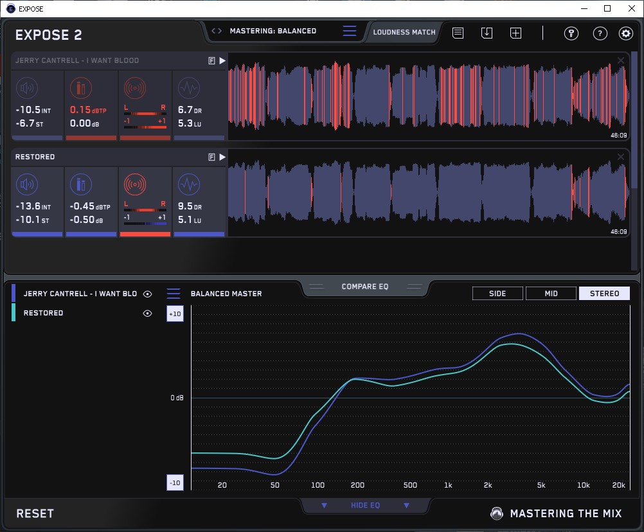Click the add track plus icon
Viewport: 644px width, 532px height.
pos(515,33)
